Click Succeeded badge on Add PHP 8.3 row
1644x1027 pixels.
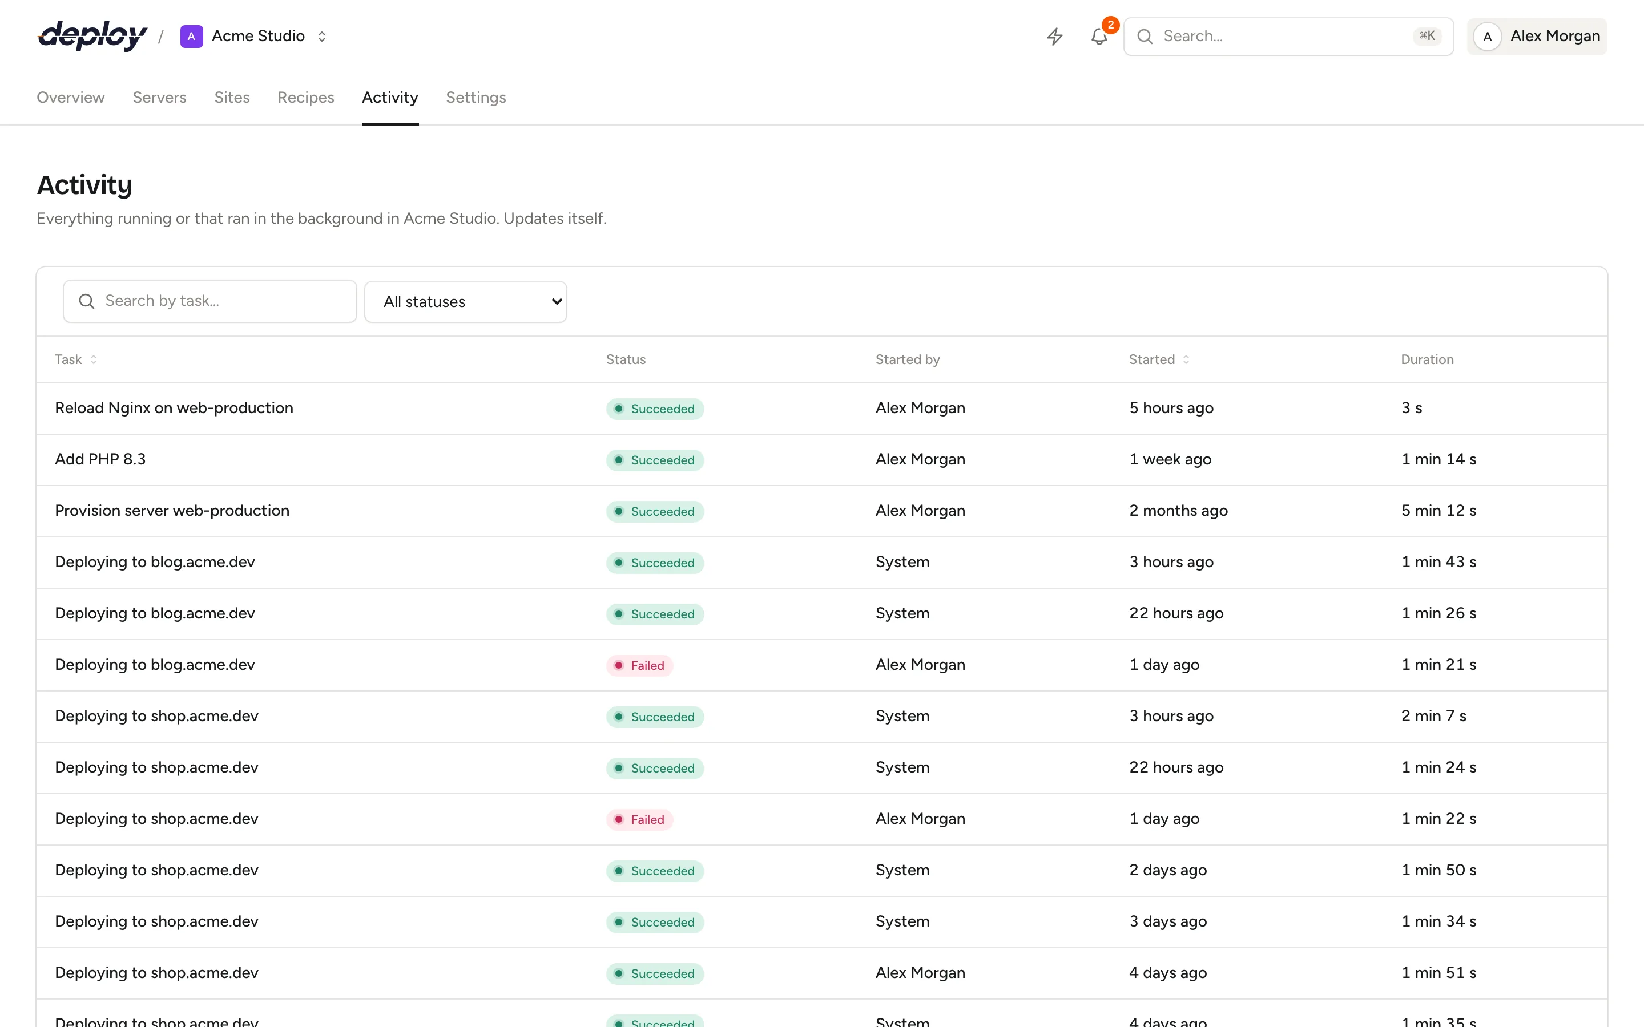pos(655,460)
